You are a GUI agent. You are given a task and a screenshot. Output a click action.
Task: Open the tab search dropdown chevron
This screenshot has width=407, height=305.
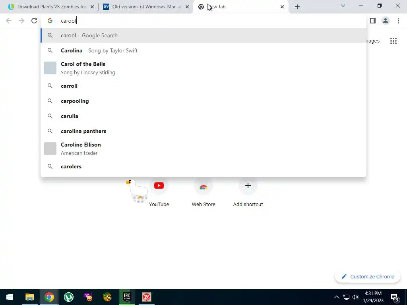pyautogui.click(x=343, y=6)
